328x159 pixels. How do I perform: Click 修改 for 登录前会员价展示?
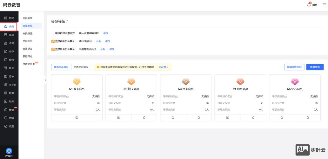[x=108, y=41]
